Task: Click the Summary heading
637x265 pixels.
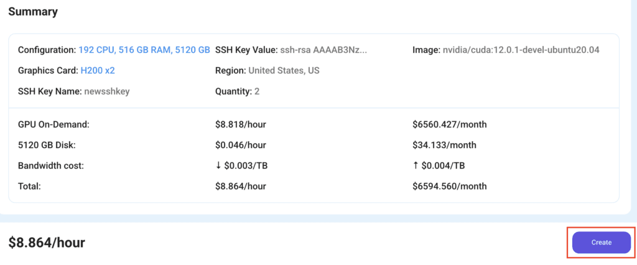Action: 33,12
